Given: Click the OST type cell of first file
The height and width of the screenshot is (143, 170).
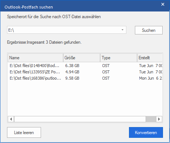Looking at the screenshot, I should coord(106,66).
